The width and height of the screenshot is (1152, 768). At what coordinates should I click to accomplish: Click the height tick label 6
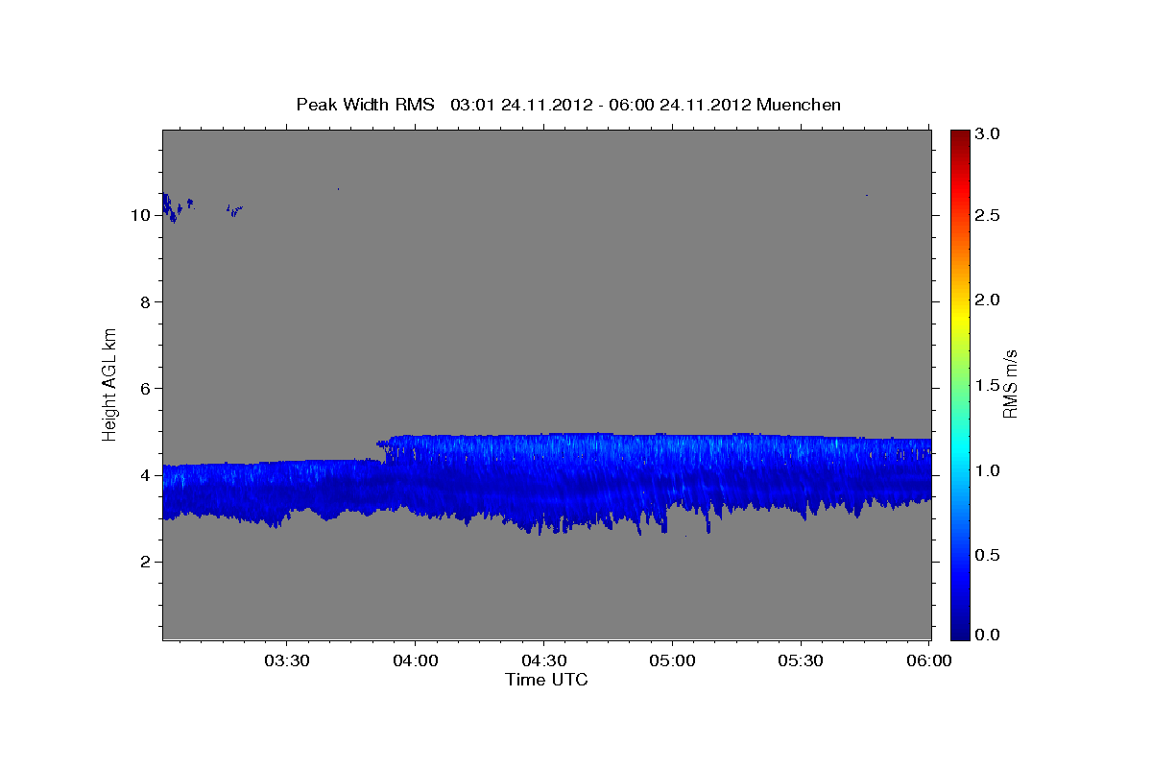(145, 389)
